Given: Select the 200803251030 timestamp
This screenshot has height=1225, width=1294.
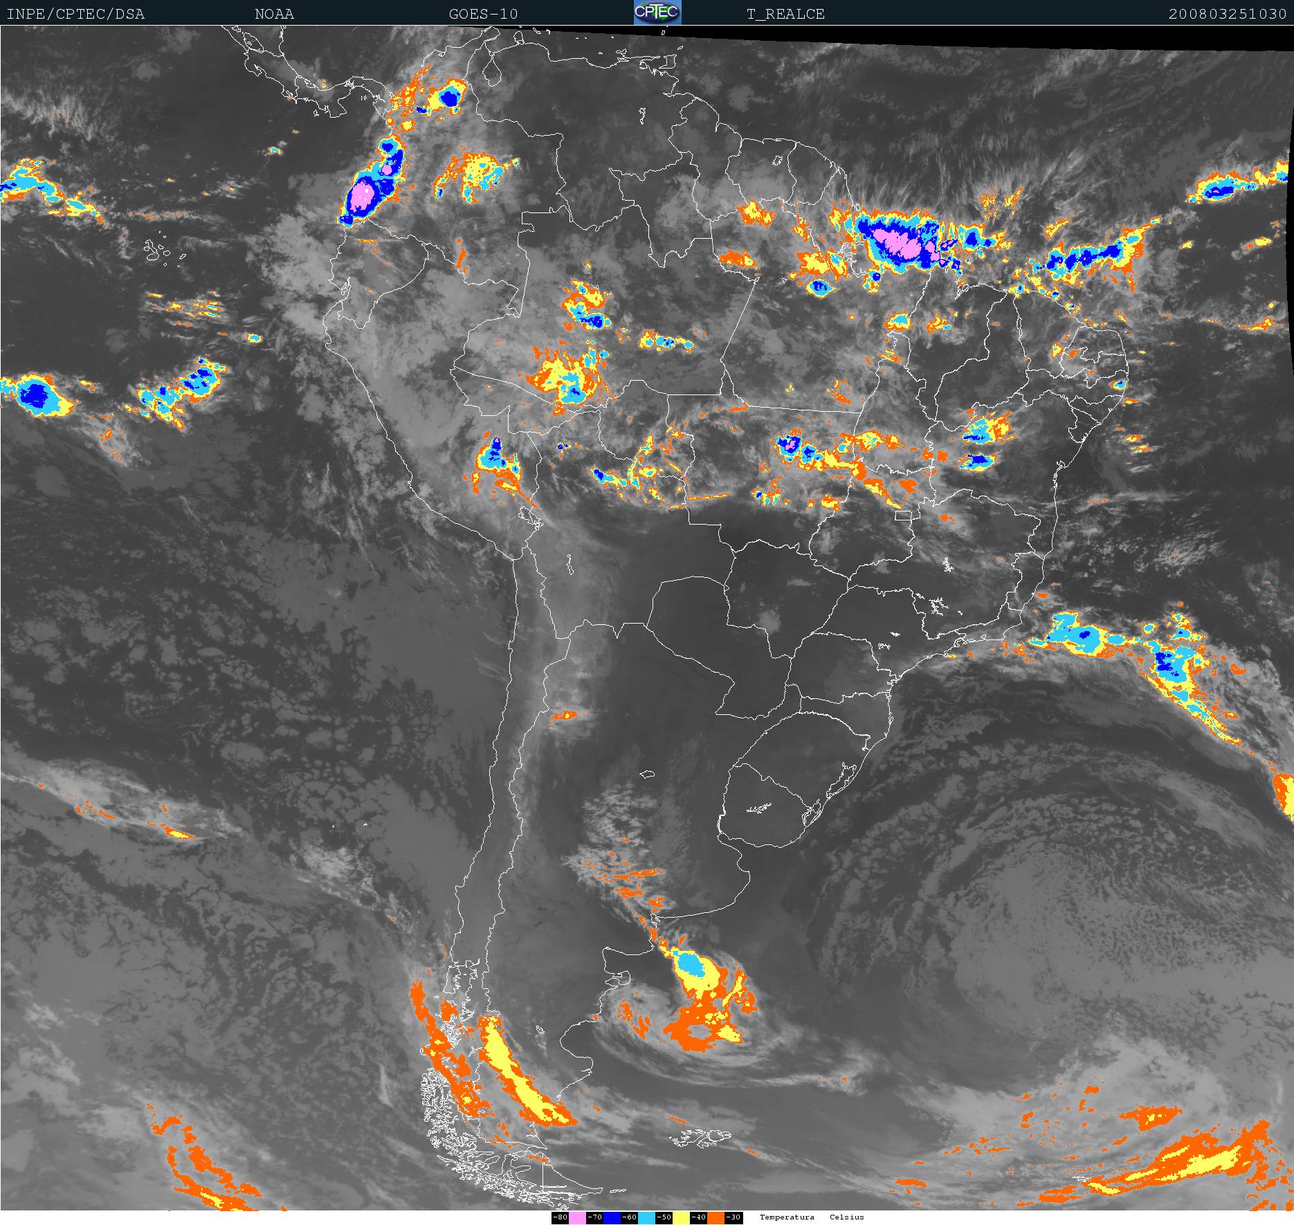Looking at the screenshot, I should (1228, 14).
